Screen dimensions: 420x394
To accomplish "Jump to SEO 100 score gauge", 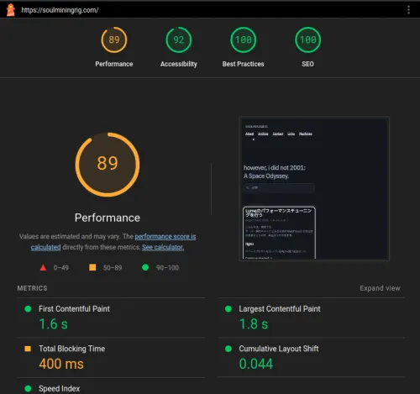I will (x=307, y=47).
